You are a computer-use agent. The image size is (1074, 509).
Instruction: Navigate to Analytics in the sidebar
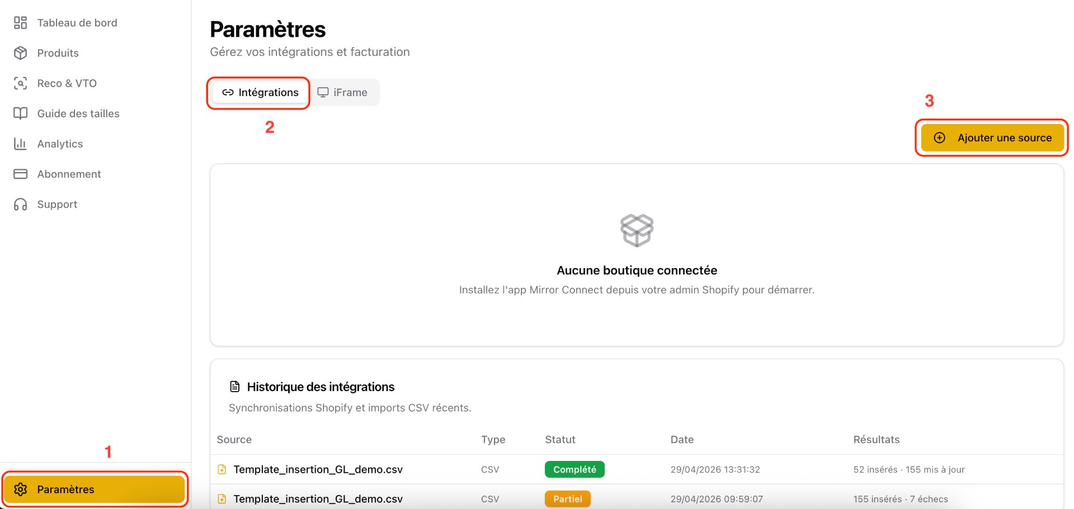click(95, 144)
